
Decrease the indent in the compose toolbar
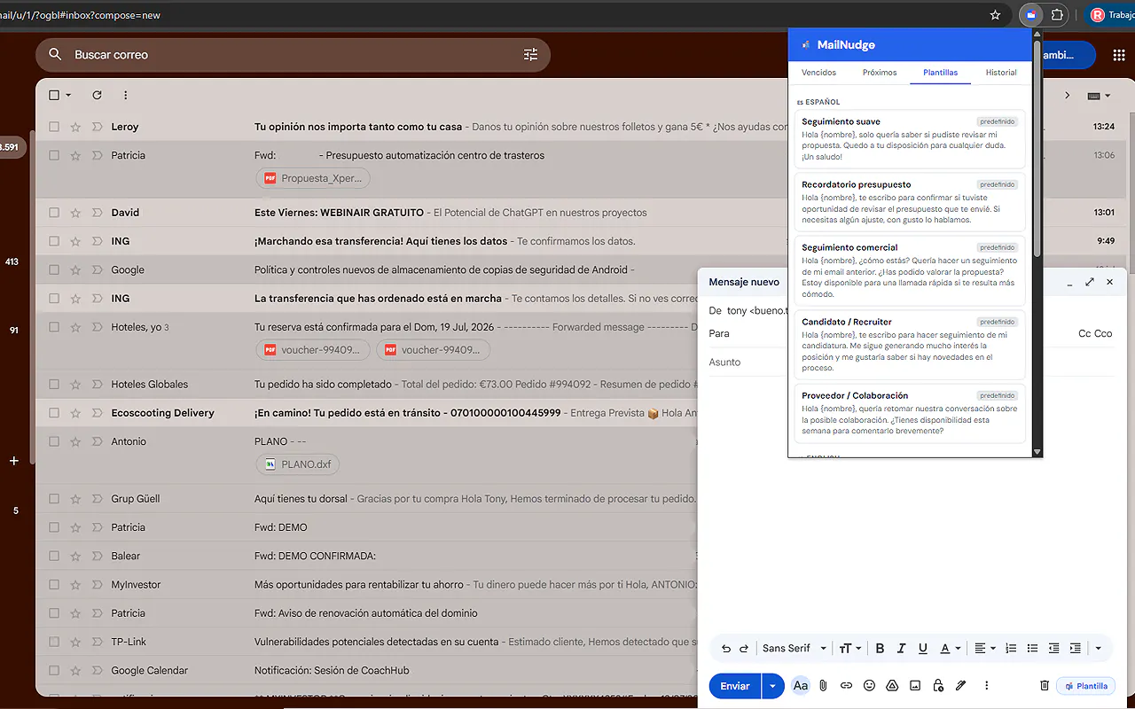(x=1053, y=649)
